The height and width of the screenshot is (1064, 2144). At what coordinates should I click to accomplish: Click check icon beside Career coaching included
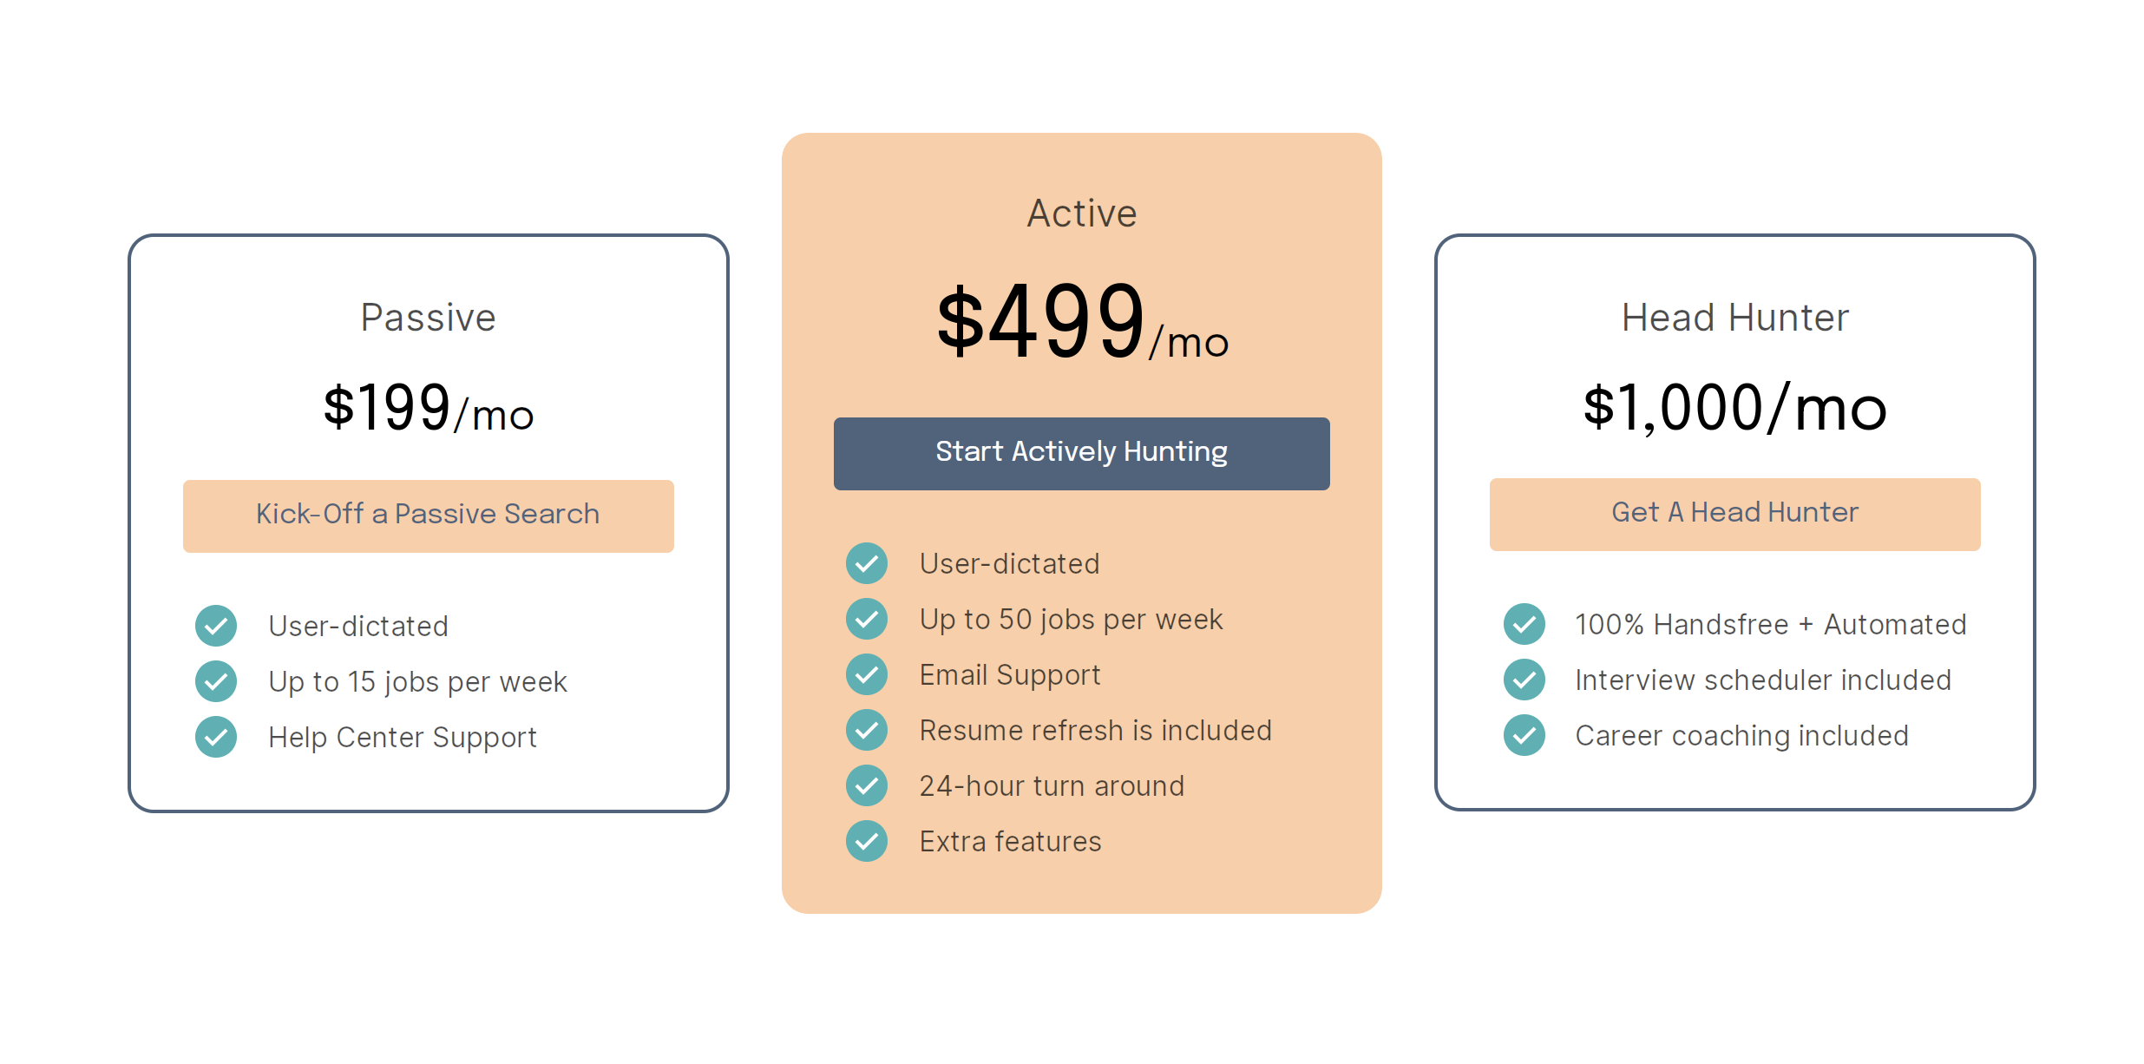(x=1524, y=735)
